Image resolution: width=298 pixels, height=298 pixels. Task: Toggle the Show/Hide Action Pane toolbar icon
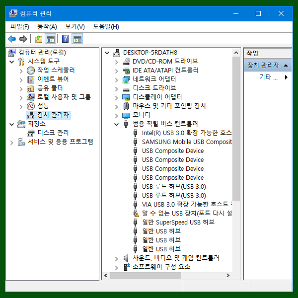[77, 39]
